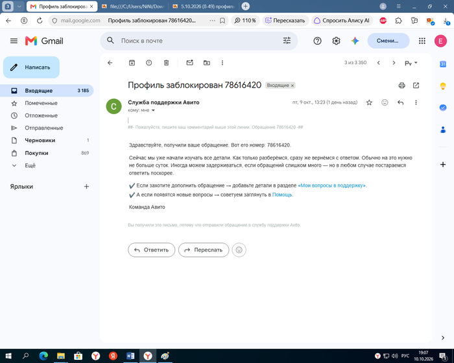The width and height of the screenshot is (454, 363).
Task: Open 'Отложенные' folder
Action: 47,115
